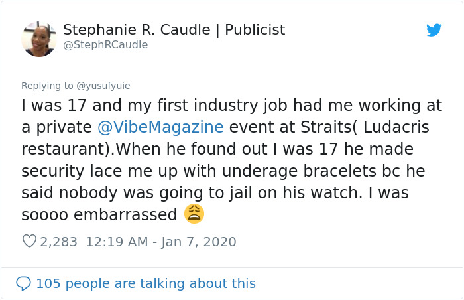Open the @yusufyuie mention link

click(103, 86)
